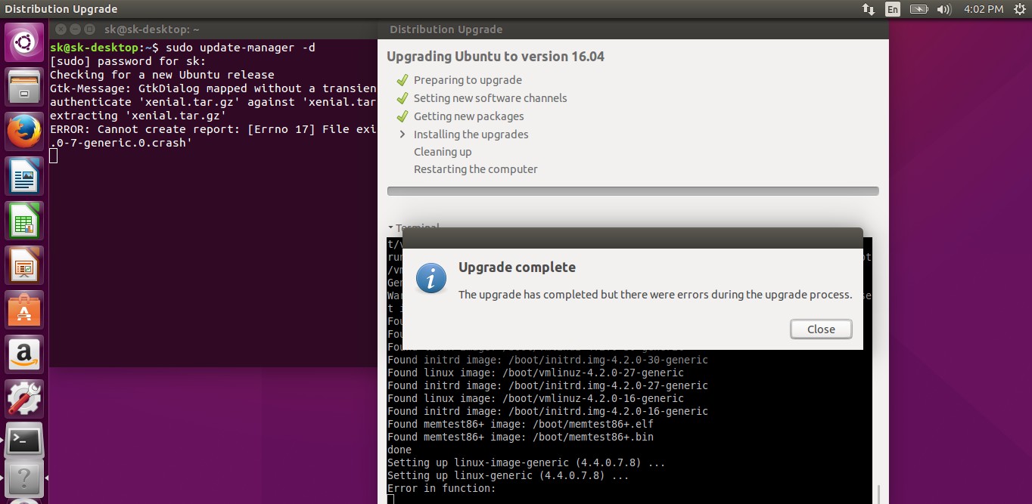Open LibreOffice Writer from the launcher
This screenshot has height=504, width=1032.
coord(25,176)
